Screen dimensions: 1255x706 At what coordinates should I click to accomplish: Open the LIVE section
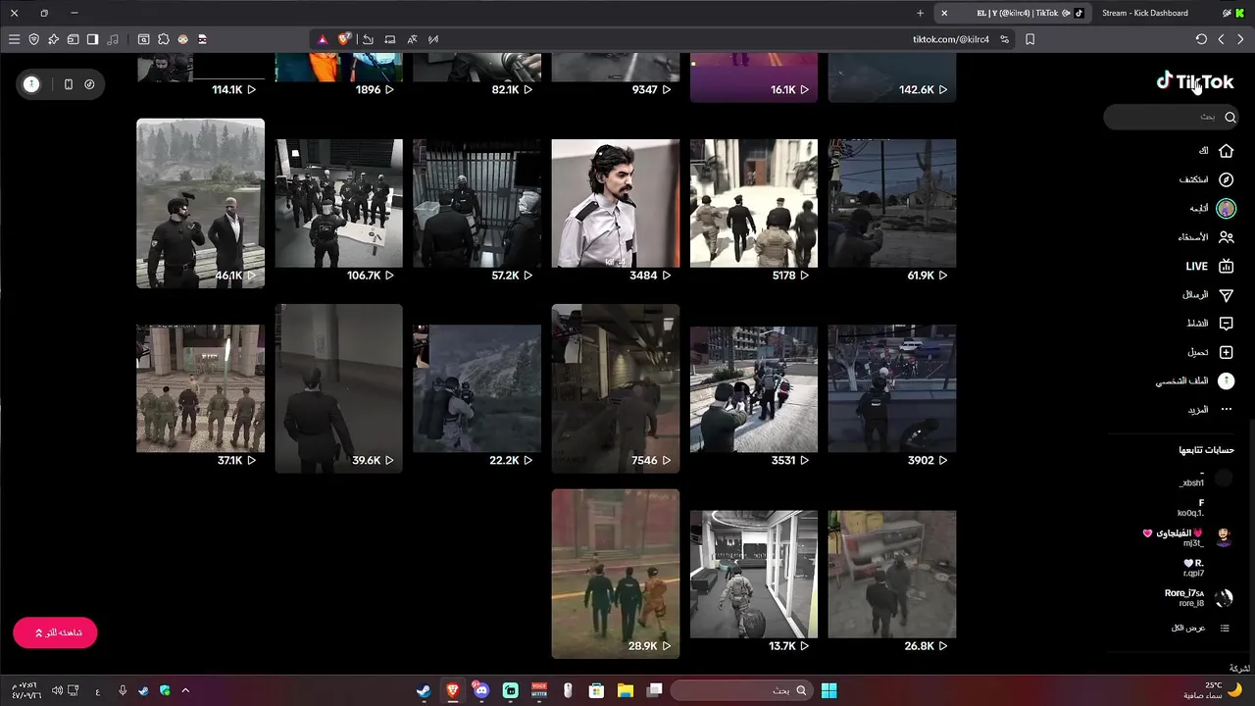(x=1209, y=266)
